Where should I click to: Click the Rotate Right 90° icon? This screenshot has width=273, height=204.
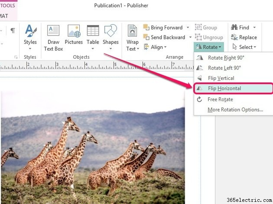(200, 57)
